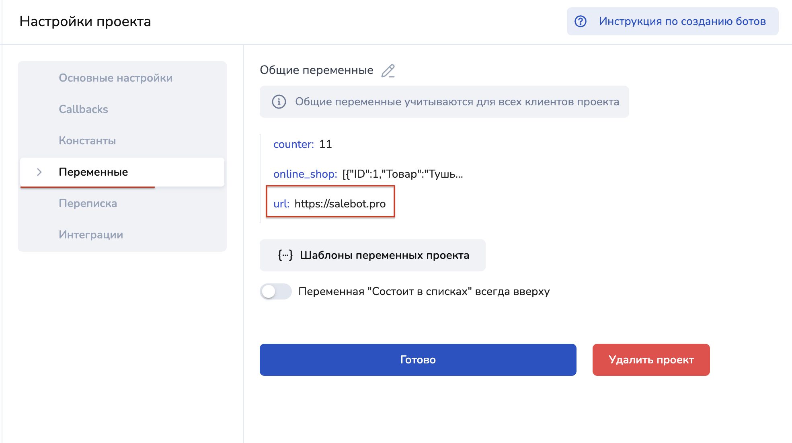This screenshot has width=792, height=443.
Task: Click the red Удалить проект button
Action: click(x=651, y=360)
